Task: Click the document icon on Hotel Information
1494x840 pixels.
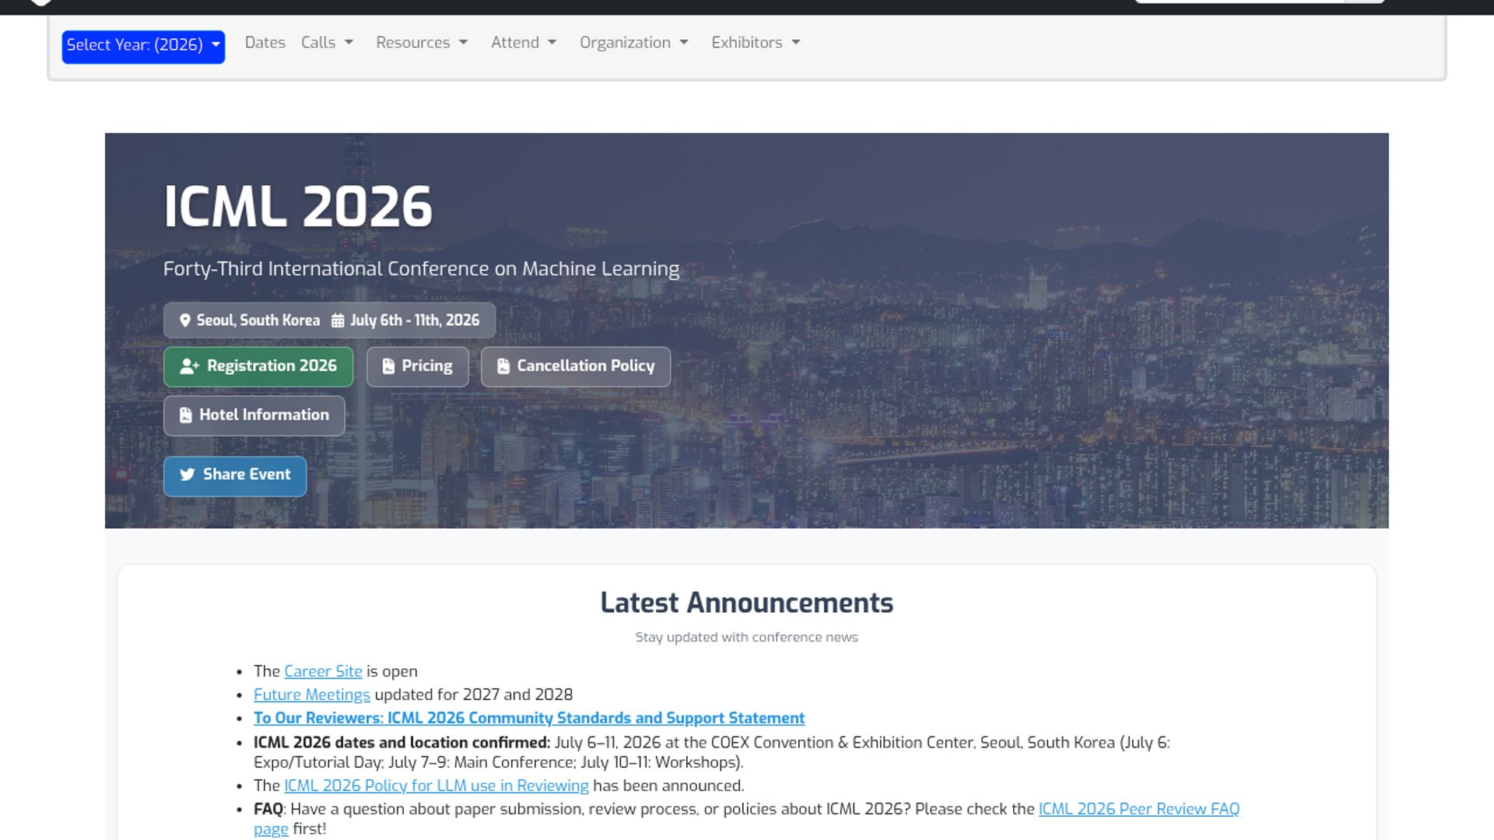Action: click(x=185, y=415)
